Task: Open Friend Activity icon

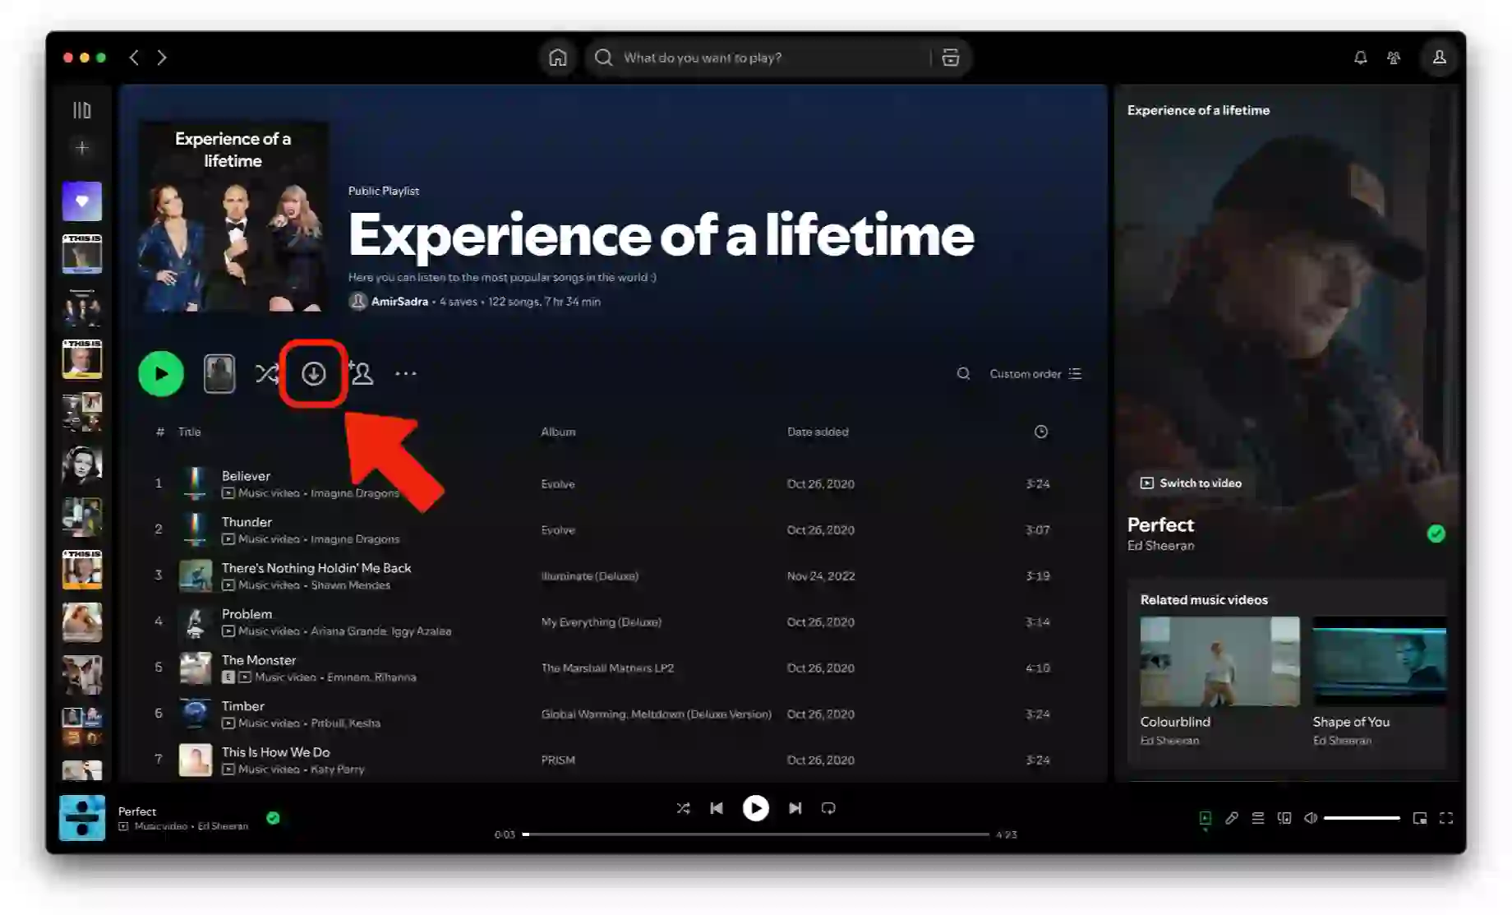Action: coord(1394,58)
